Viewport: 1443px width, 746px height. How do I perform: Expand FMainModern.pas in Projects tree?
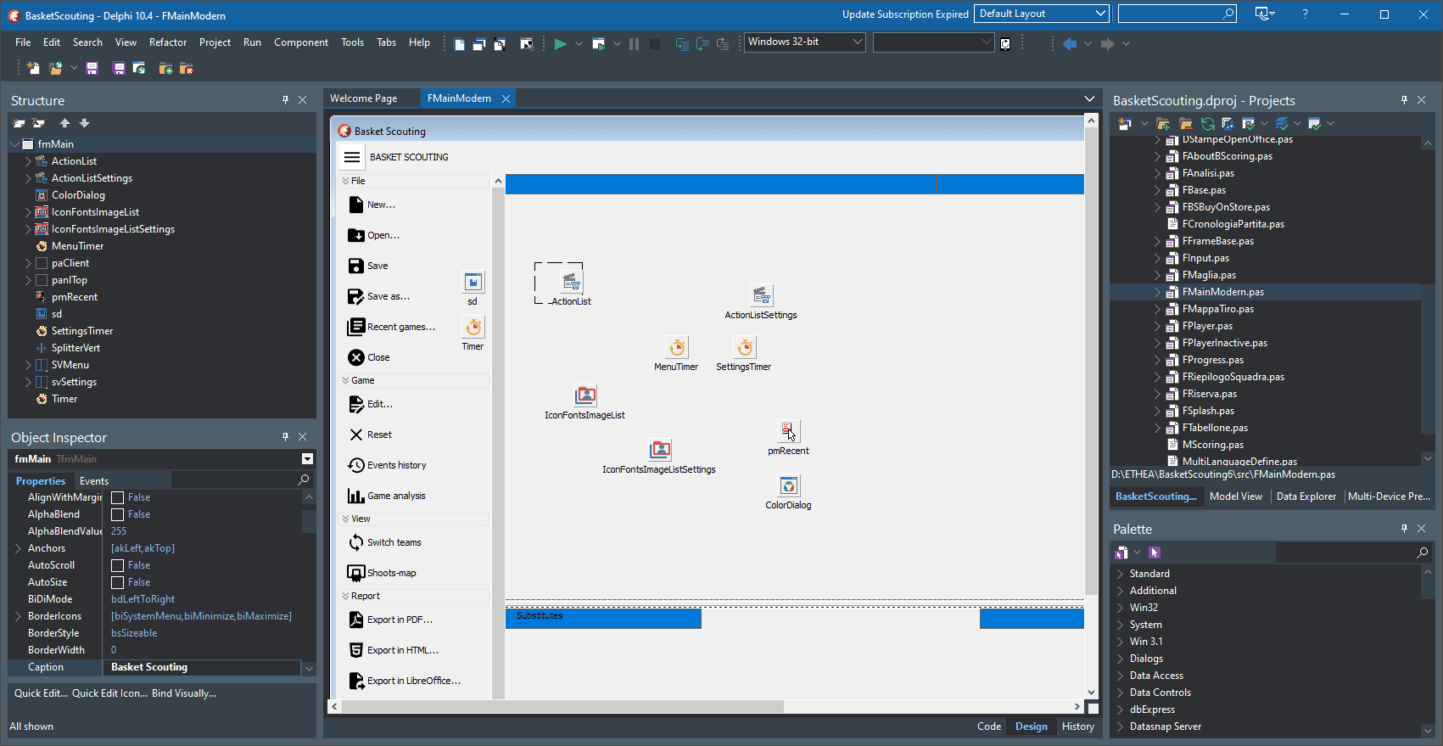click(1157, 292)
